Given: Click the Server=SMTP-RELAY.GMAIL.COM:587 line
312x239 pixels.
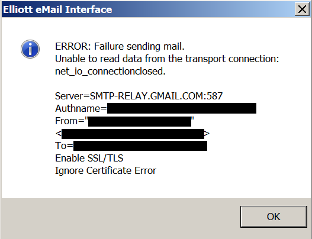Looking at the screenshot, I should 139,96.
